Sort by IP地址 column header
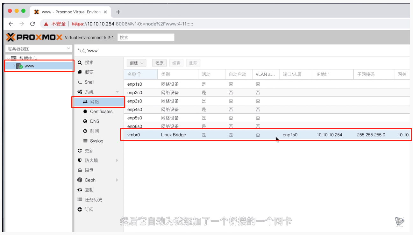This screenshot has height=235, width=413. 333,74
